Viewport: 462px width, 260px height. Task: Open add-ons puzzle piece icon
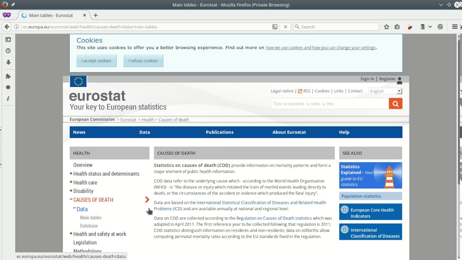pyautogui.click(x=8, y=76)
